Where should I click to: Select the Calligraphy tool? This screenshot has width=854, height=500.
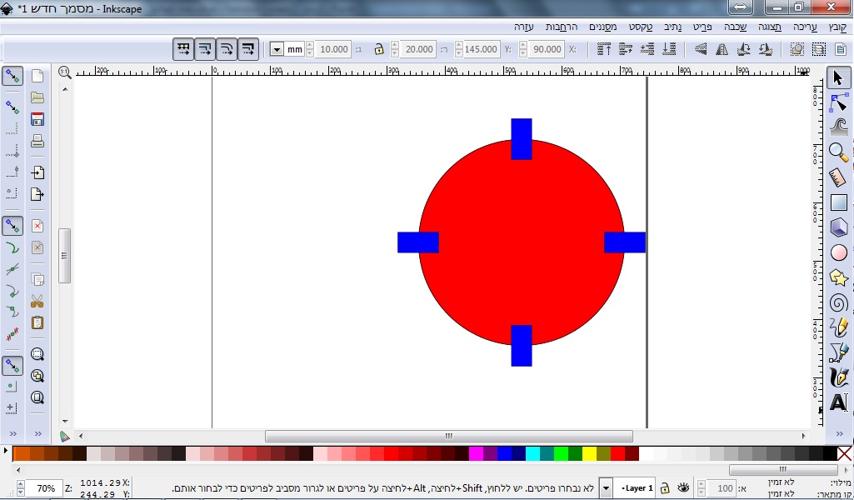point(839,377)
